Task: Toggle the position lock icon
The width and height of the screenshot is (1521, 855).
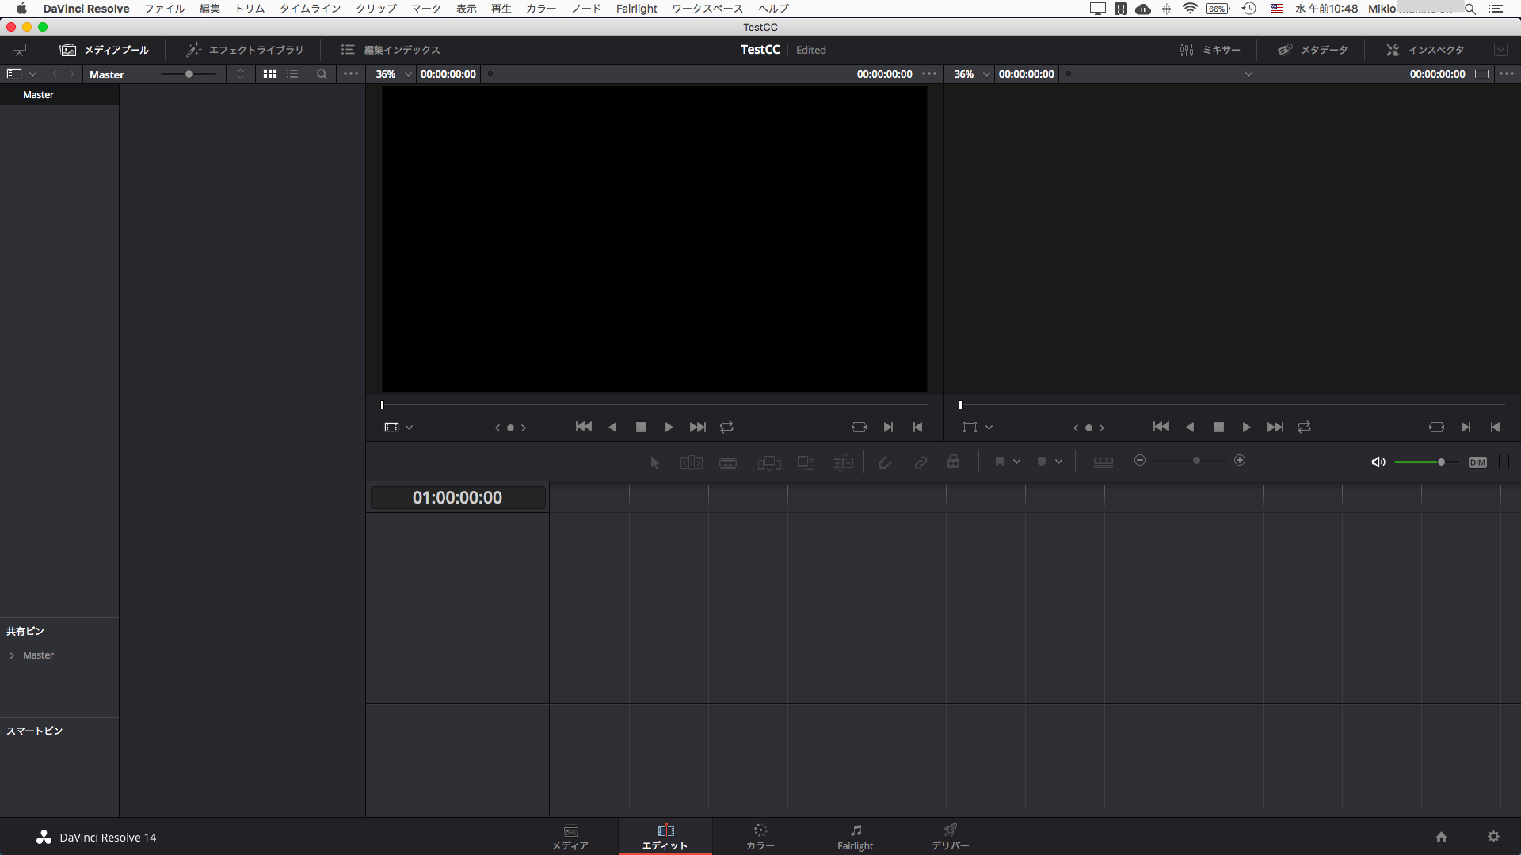Action: 954,462
